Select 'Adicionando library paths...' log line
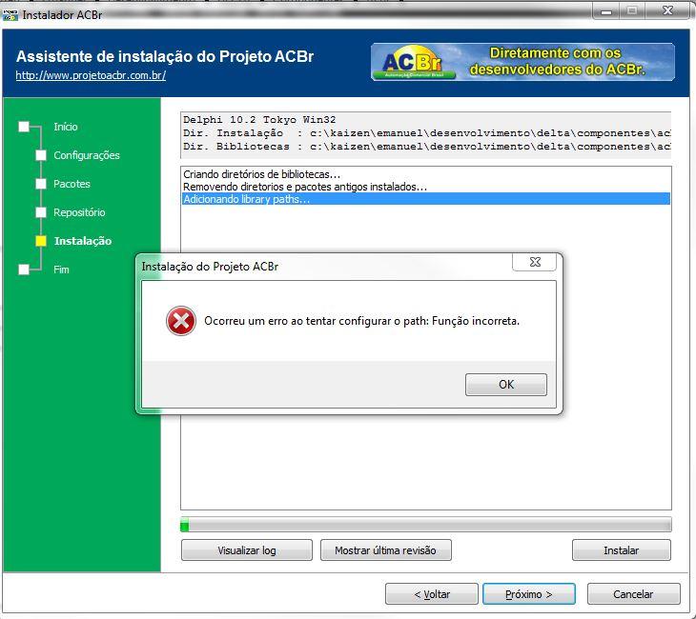The width and height of the screenshot is (696, 619). (425, 199)
